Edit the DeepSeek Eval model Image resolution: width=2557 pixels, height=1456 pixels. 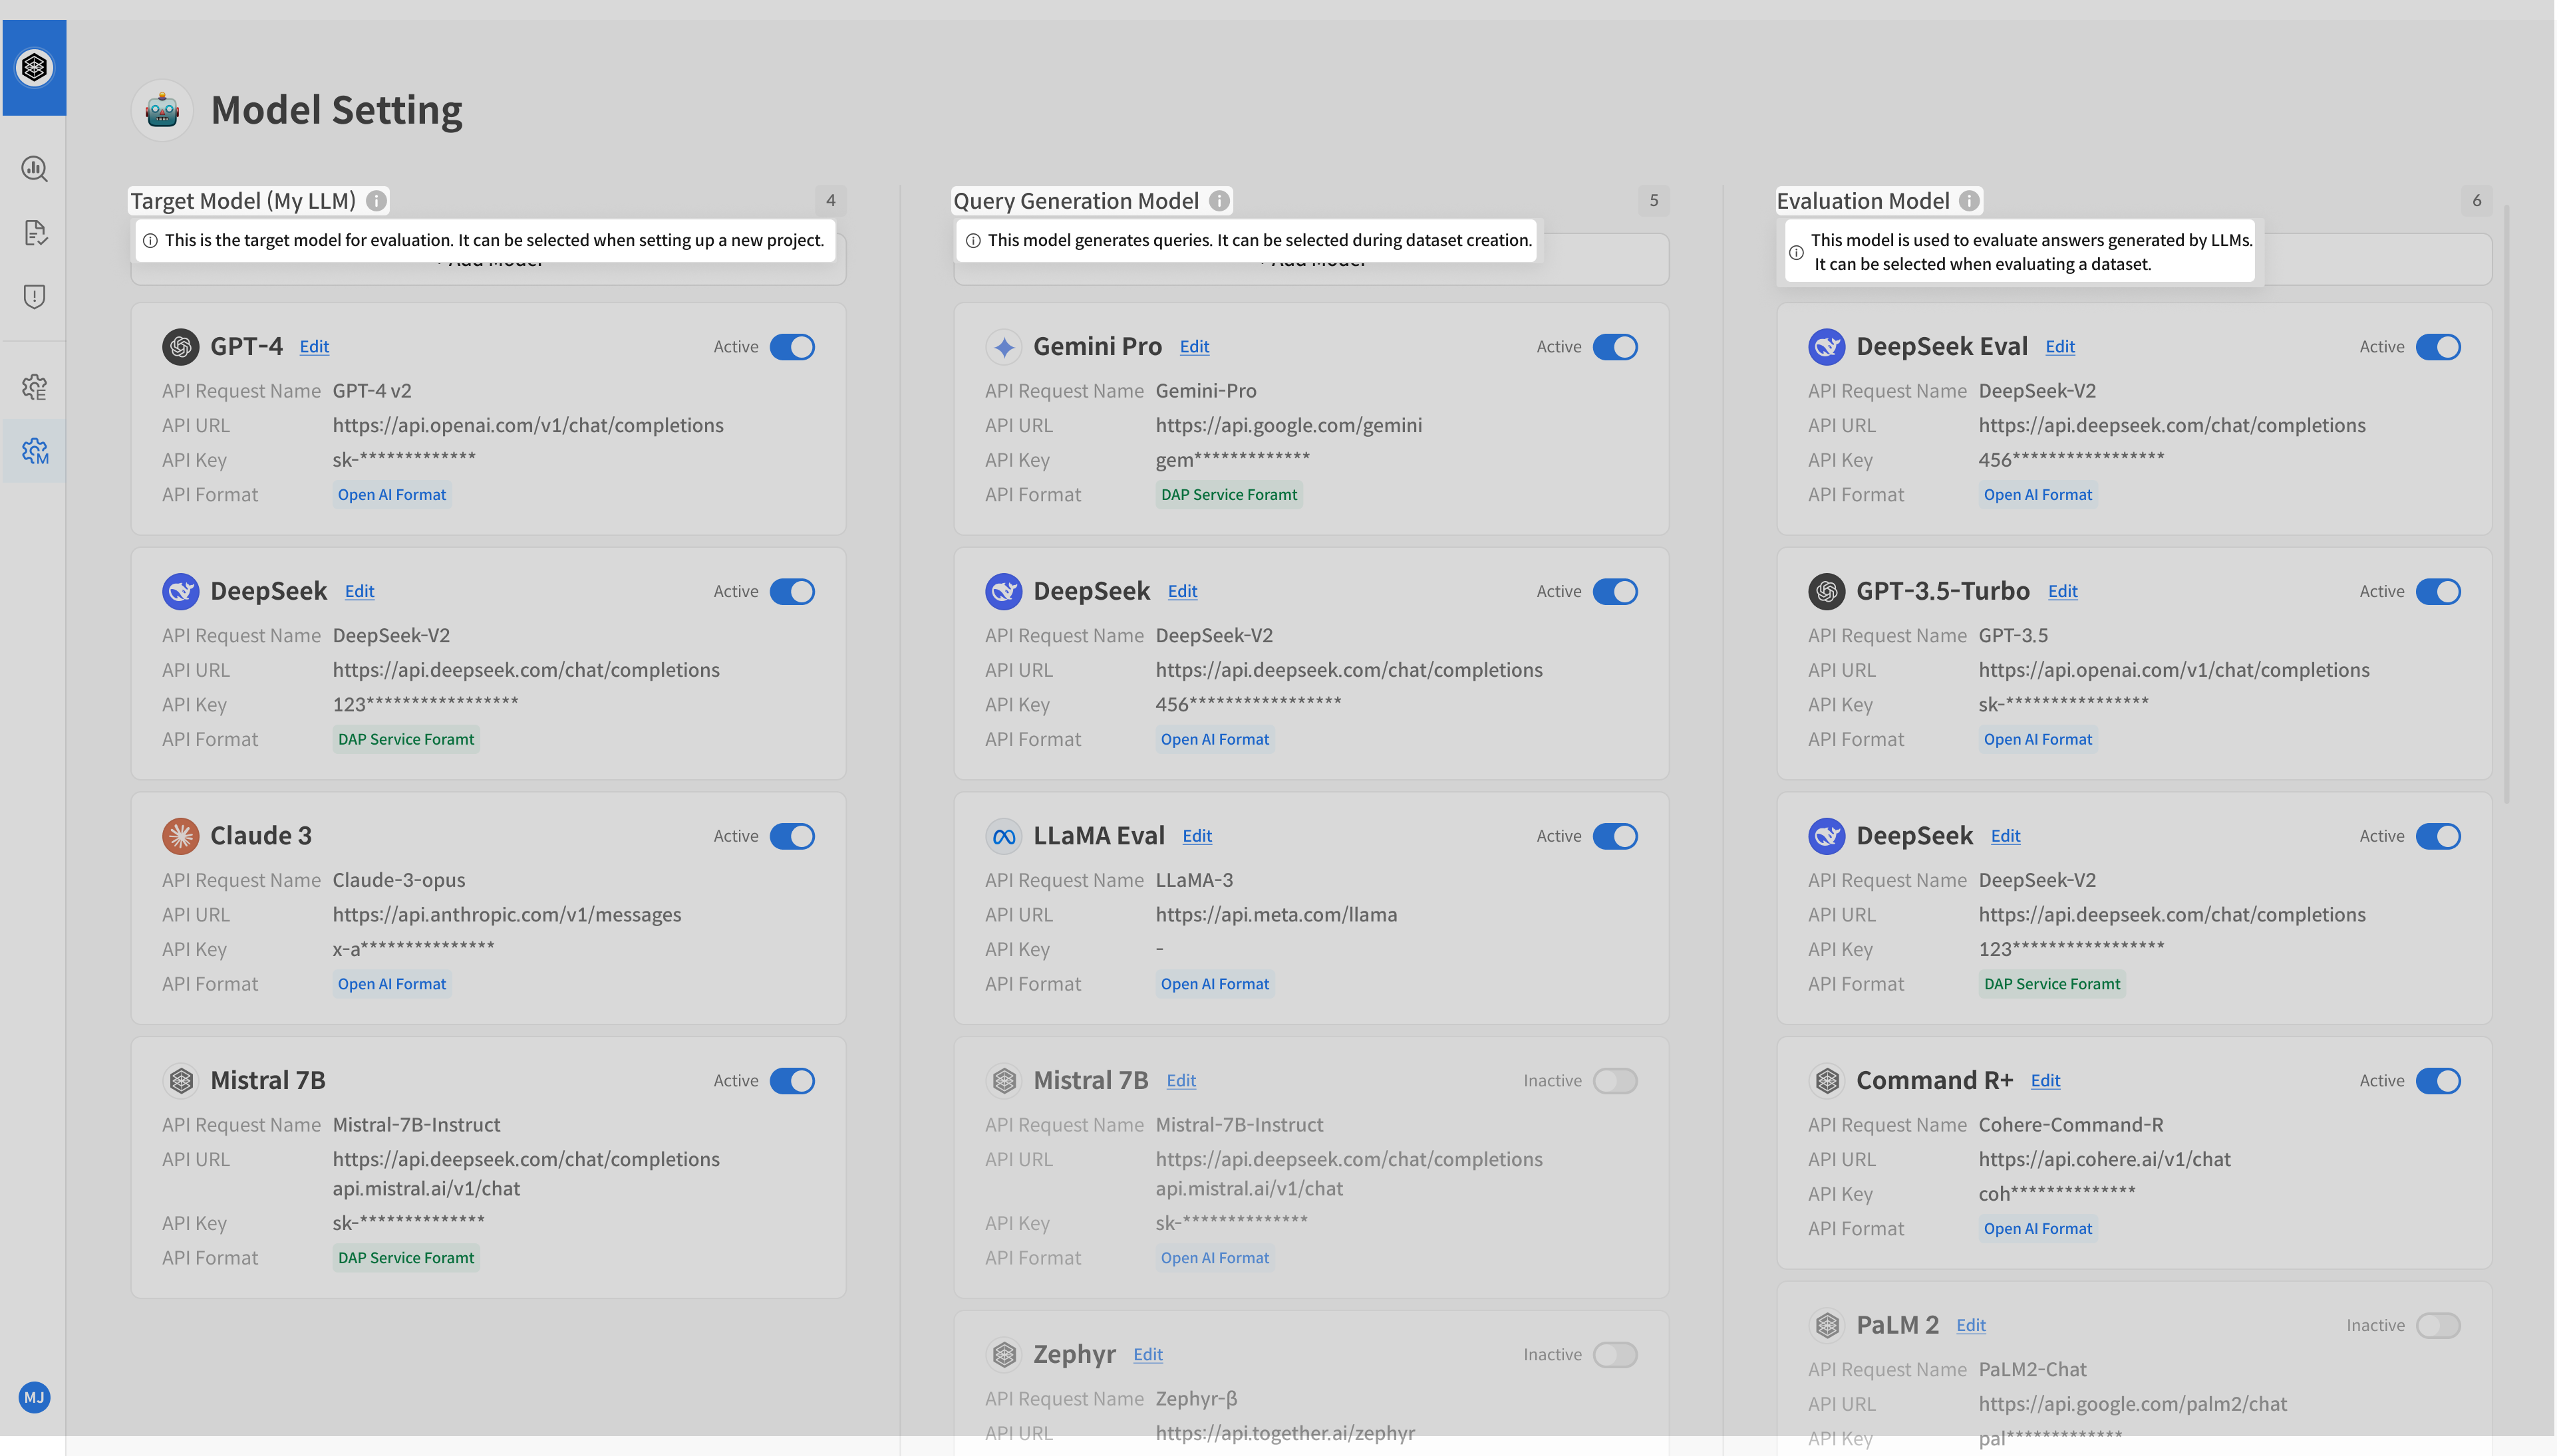[x=2061, y=347]
